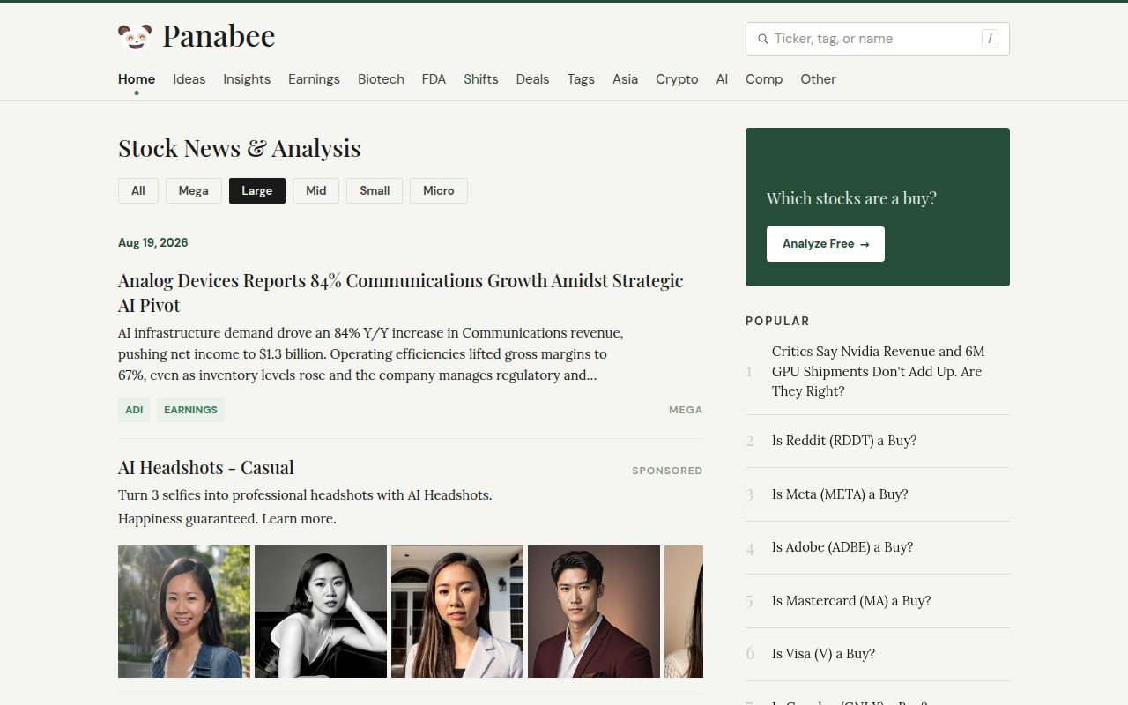Click the AI Headshots ad description text
This screenshot has height=705, width=1128.
point(305,507)
